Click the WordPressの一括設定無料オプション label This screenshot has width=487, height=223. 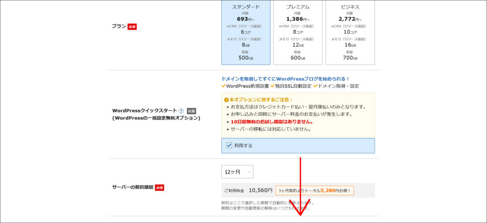point(156,118)
